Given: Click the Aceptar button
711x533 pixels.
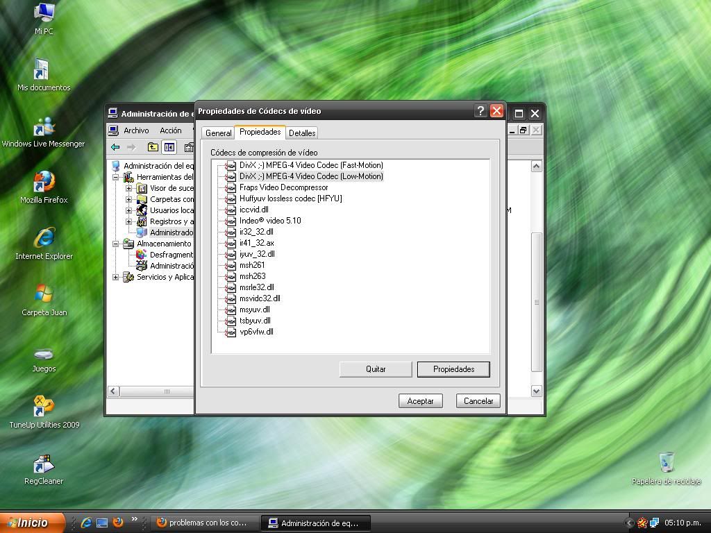Looking at the screenshot, I should click(420, 401).
